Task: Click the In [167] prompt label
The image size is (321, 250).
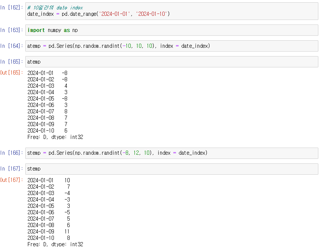Action: pos(11,169)
